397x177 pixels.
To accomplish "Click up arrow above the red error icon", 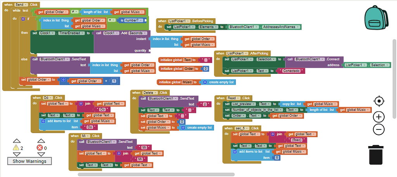I will click(41, 141).
